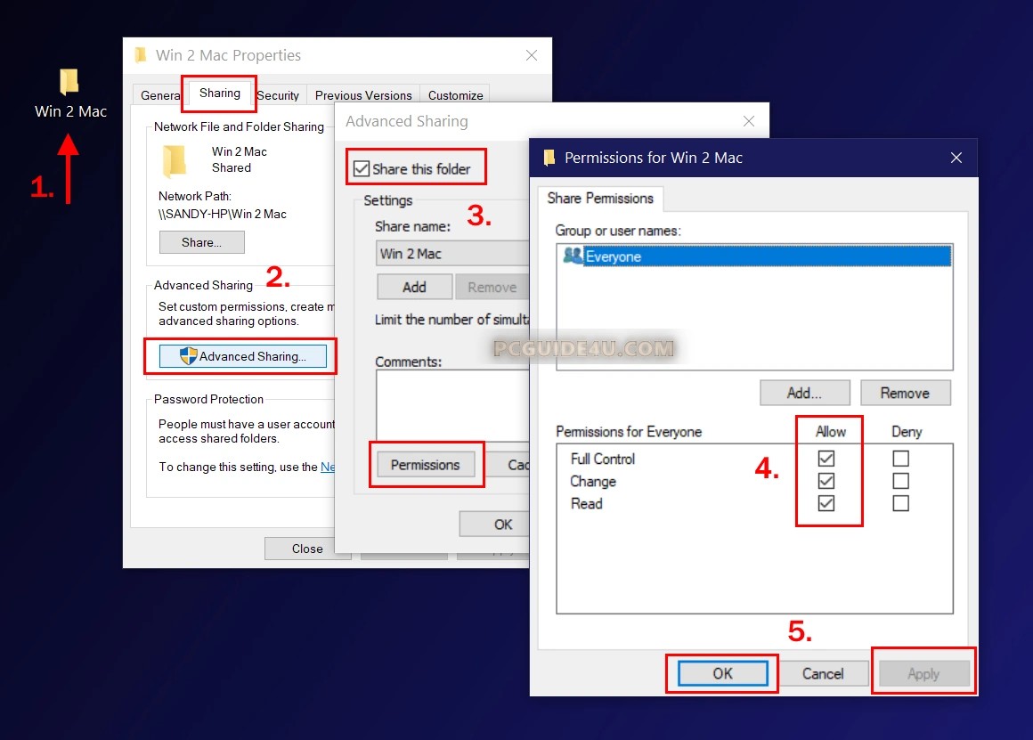The image size is (1033, 740).
Task: Click folder icon in Permissions title bar
Action: [x=549, y=158]
